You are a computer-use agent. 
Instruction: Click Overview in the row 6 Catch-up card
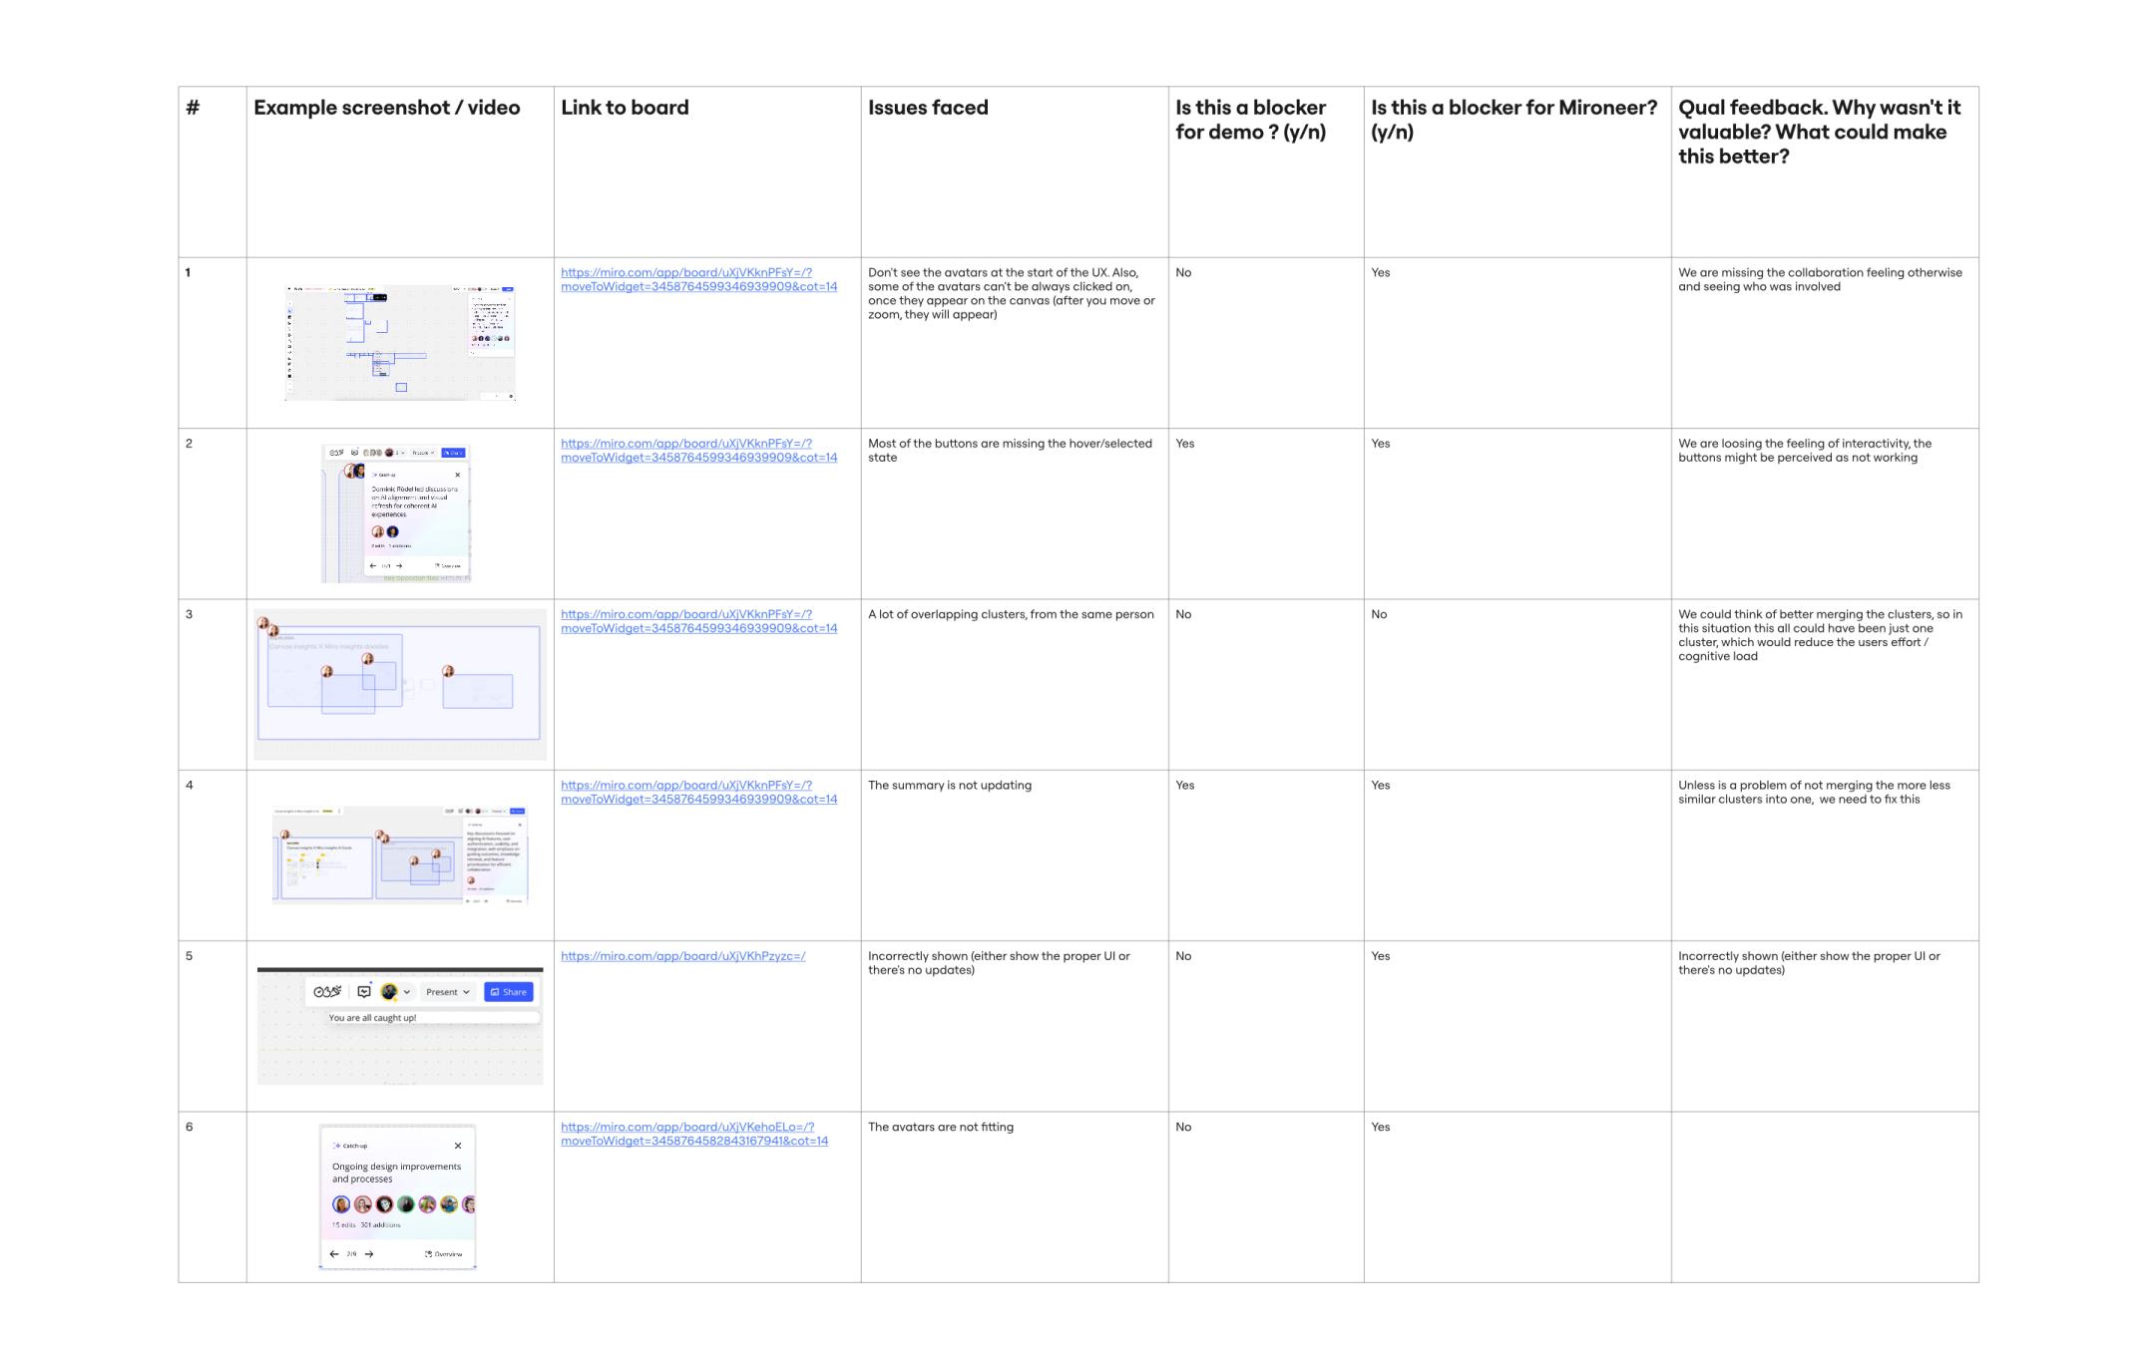[x=443, y=1254]
